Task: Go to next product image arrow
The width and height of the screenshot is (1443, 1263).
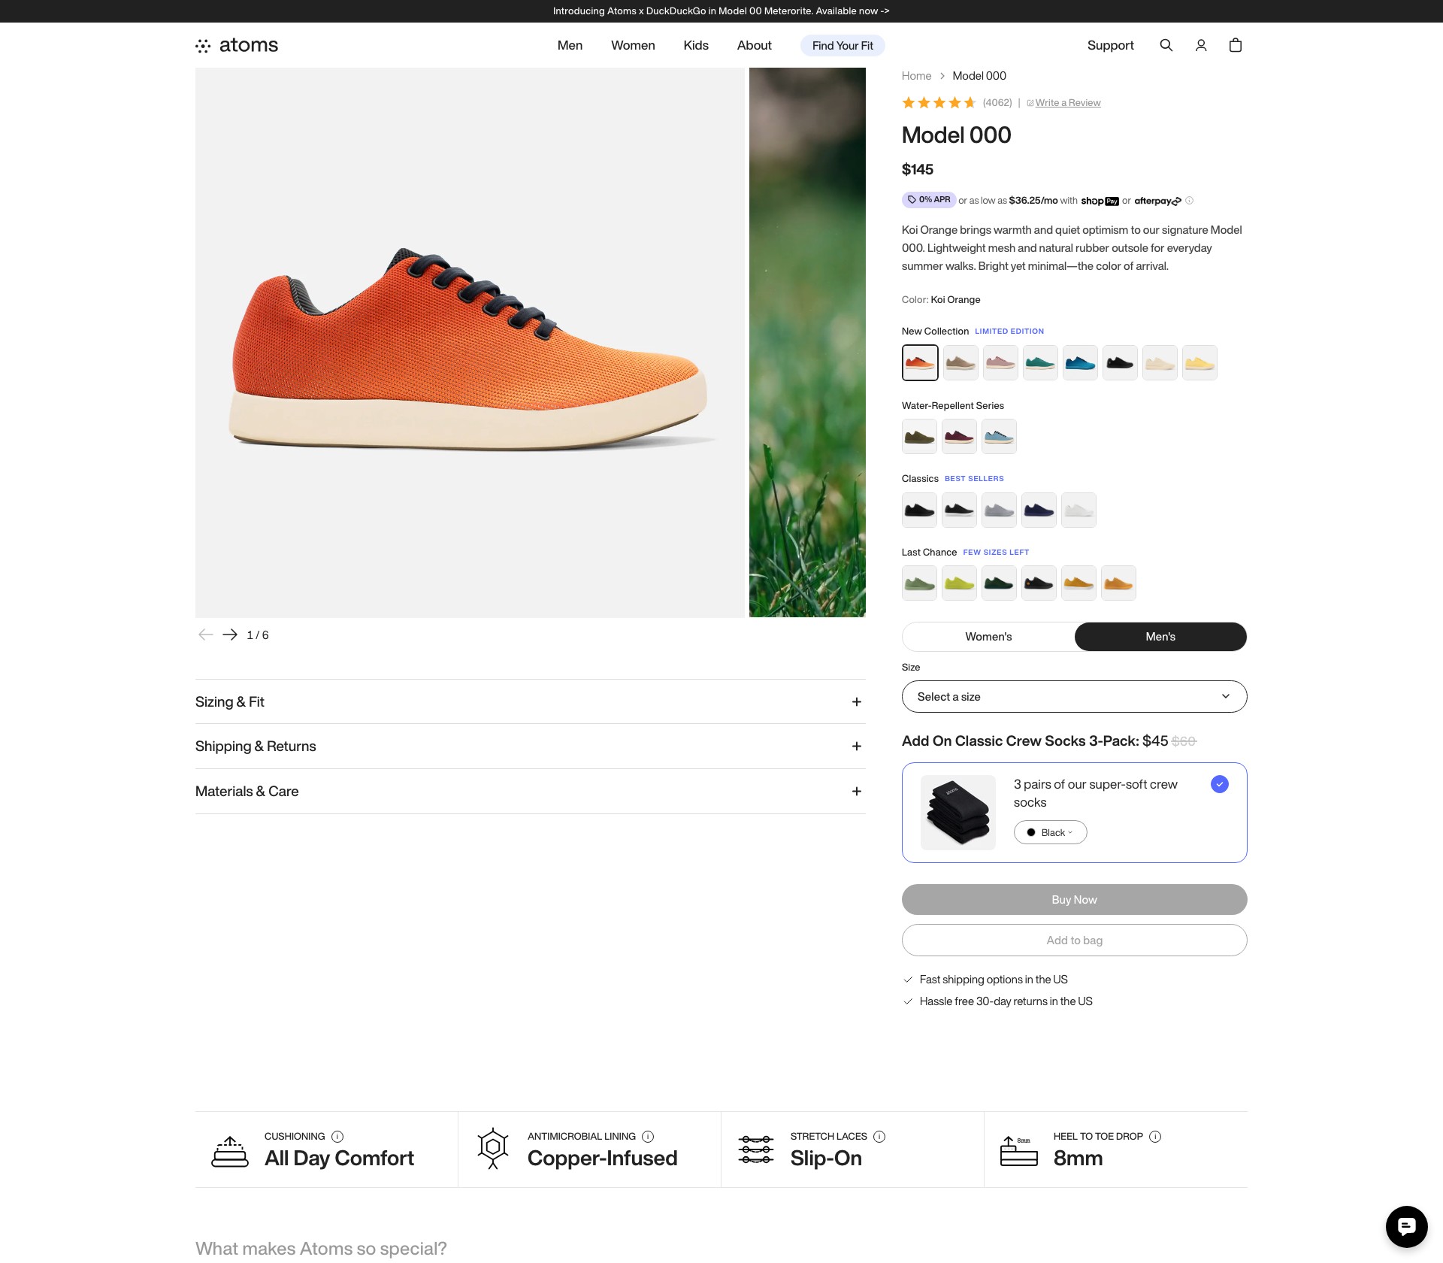Action: [x=230, y=635]
